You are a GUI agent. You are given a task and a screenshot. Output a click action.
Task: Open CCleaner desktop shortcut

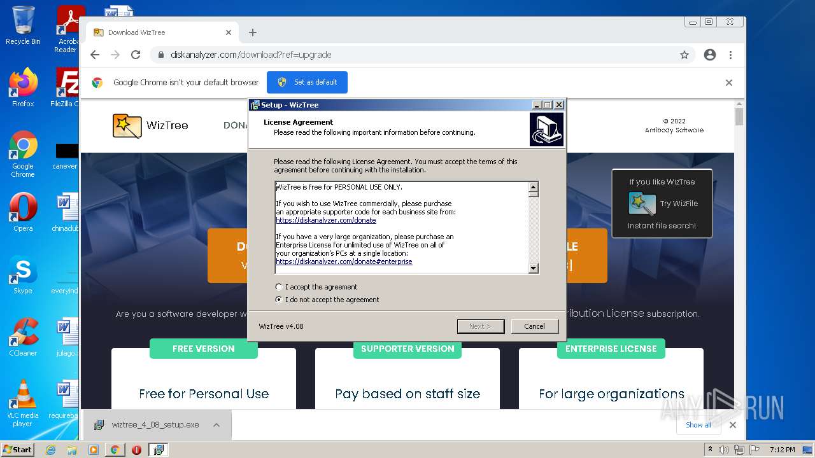[23, 337]
